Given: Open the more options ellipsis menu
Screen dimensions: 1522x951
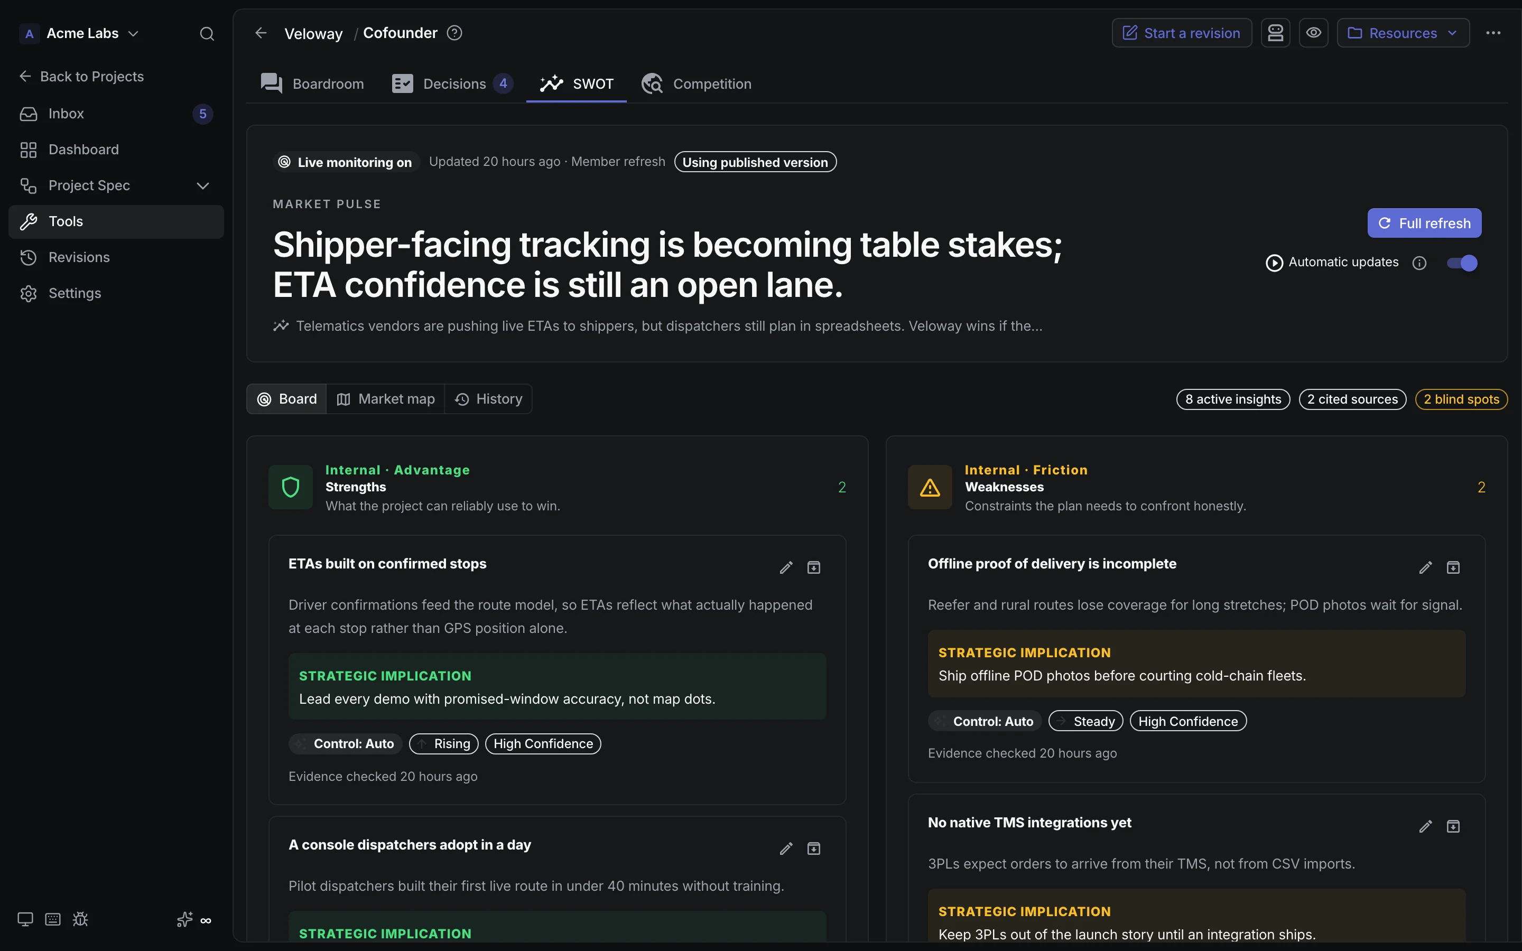Looking at the screenshot, I should coord(1493,33).
